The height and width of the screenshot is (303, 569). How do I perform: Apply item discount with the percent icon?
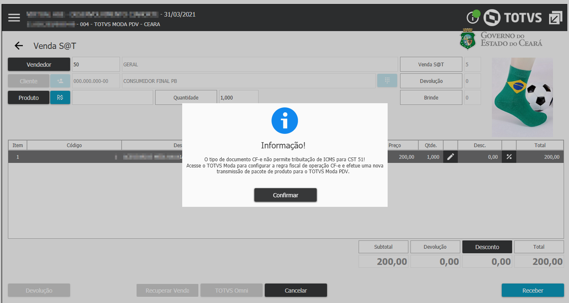point(509,157)
